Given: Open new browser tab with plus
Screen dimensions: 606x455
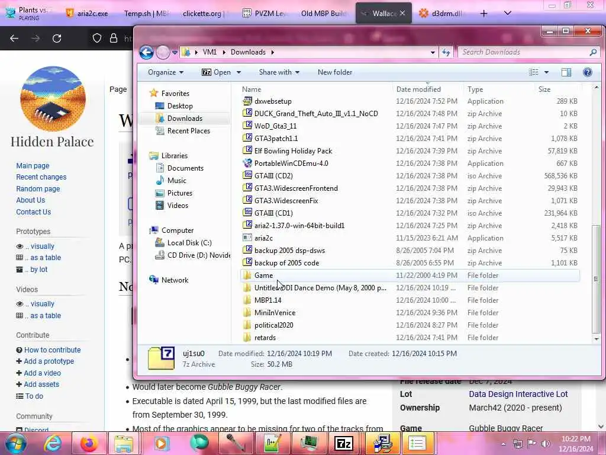Looking at the screenshot, I should tap(483, 14).
